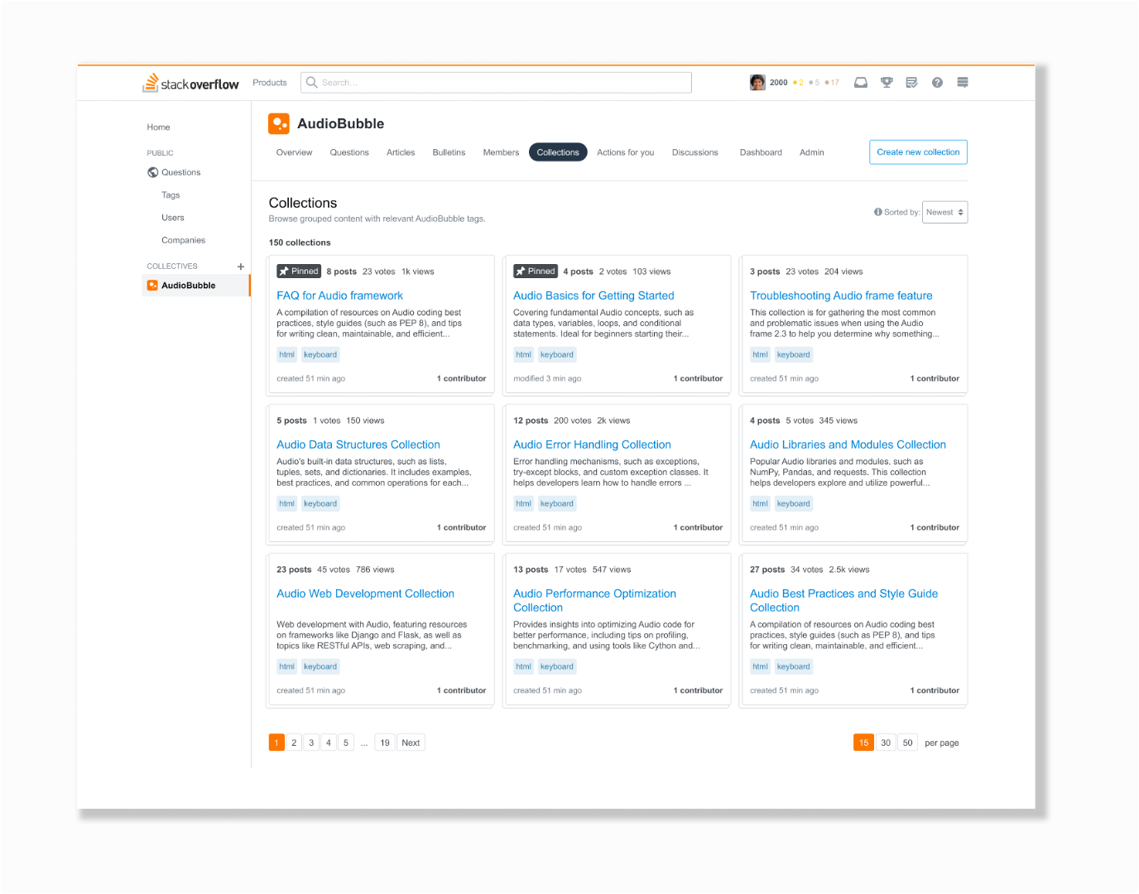Go to page 3
The width and height of the screenshot is (1139, 894).
coord(311,743)
